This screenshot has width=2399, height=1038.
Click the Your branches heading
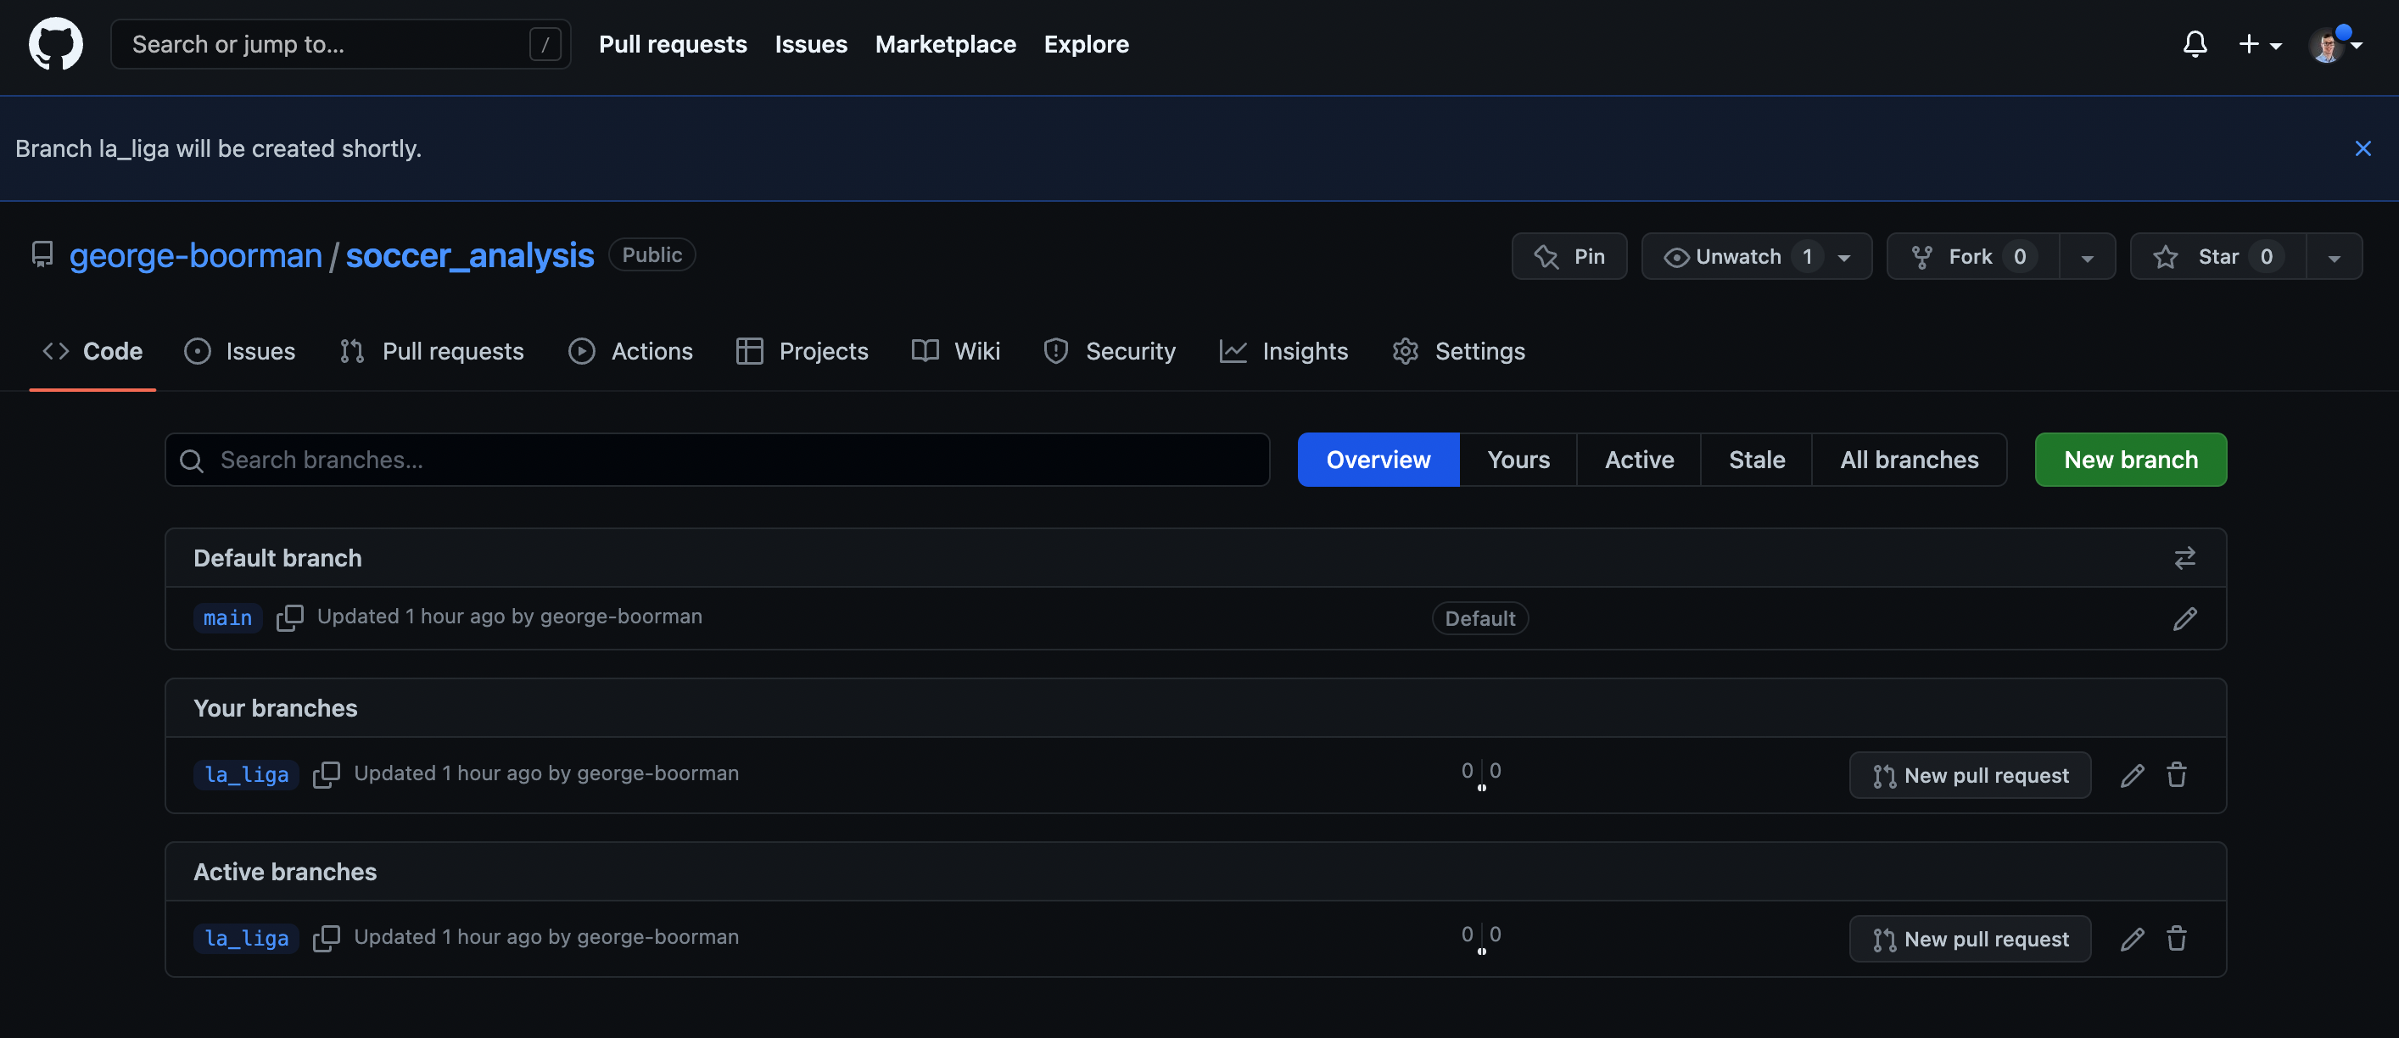pyautogui.click(x=276, y=708)
